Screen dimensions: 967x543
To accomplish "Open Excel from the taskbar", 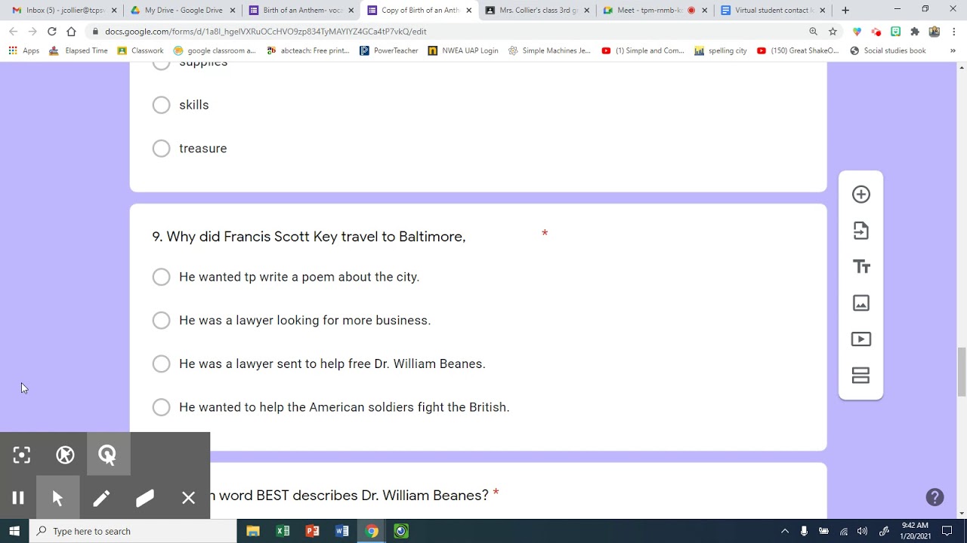I will [x=283, y=531].
